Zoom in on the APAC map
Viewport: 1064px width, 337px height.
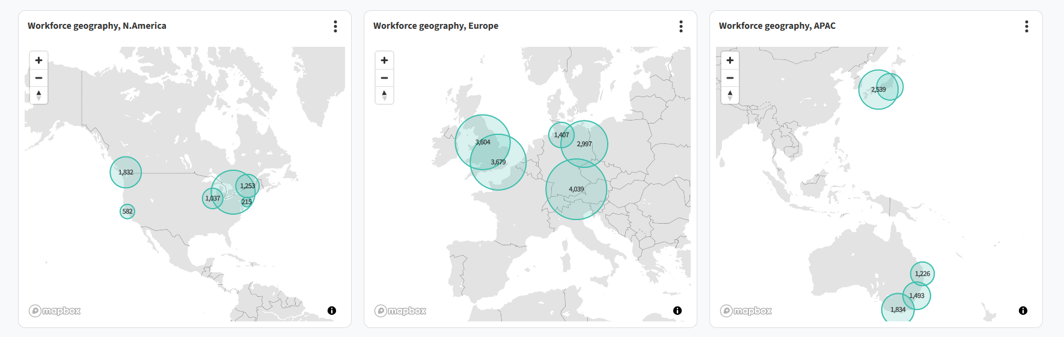[x=730, y=61]
